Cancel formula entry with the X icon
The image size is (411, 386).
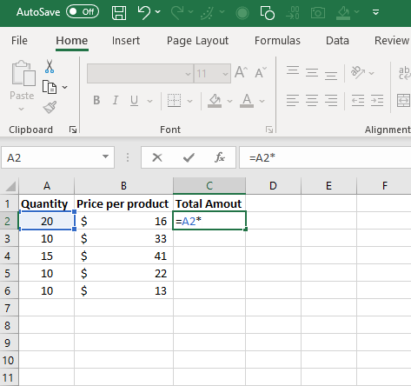pyautogui.click(x=157, y=157)
